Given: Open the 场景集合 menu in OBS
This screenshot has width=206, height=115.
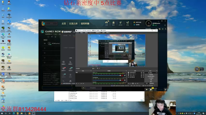Looking at the screenshot, I should 98,33.
